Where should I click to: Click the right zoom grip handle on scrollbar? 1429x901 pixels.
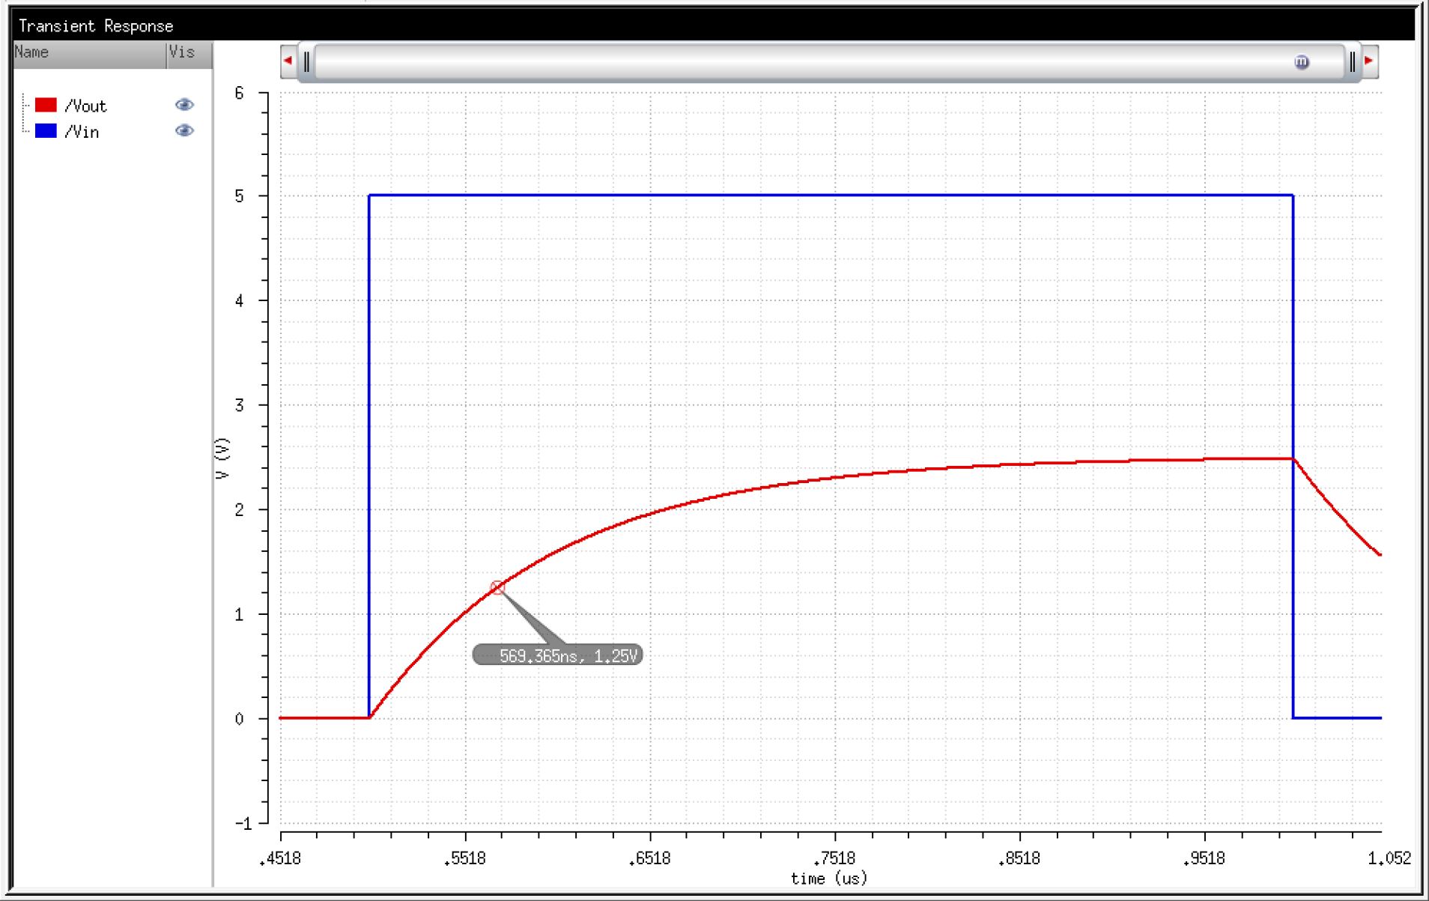(1353, 61)
